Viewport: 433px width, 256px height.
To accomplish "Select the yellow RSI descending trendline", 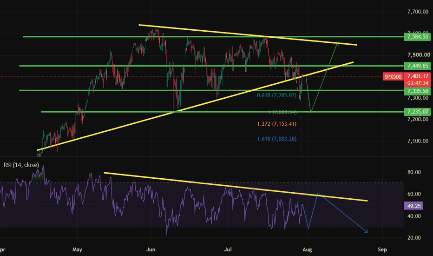I will pyautogui.click(x=236, y=187).
